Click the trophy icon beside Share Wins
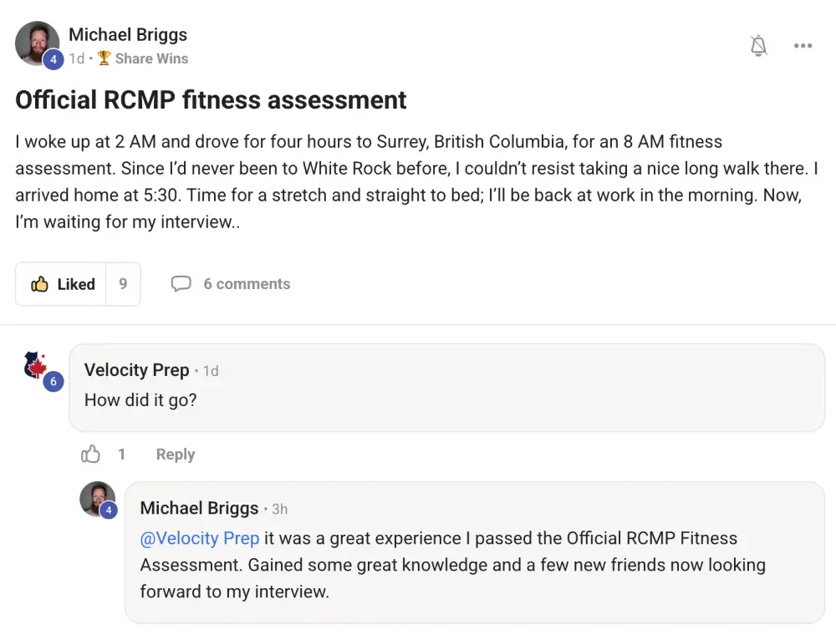836x635 pixels. coord(104,58)
